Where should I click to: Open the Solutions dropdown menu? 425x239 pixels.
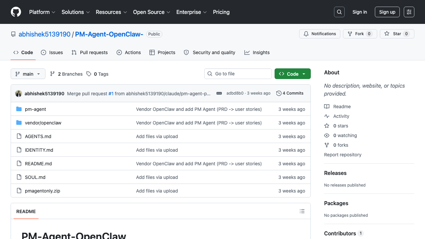pos(76,12)
